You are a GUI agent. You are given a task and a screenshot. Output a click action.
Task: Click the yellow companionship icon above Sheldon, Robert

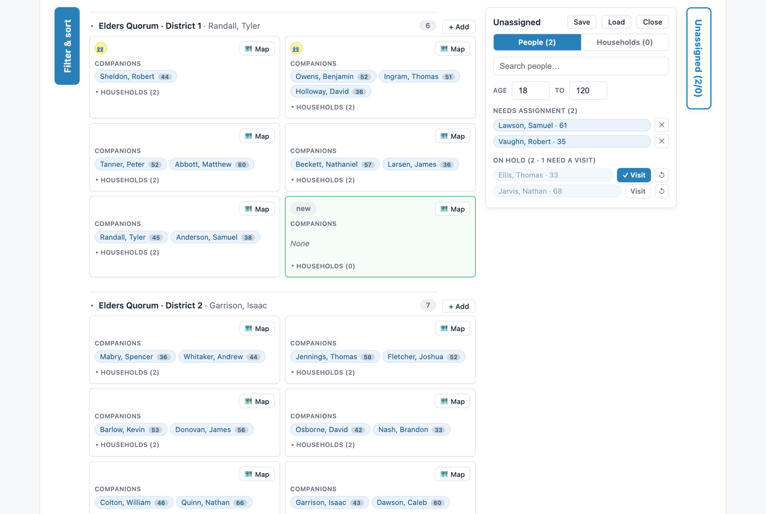point(101,48)
